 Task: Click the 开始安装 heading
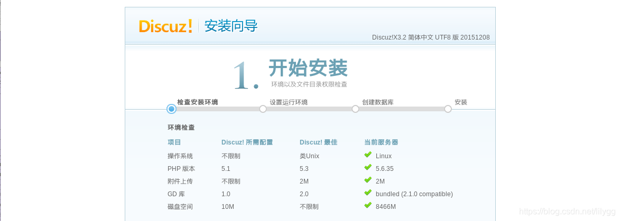(x=308, y=68)
